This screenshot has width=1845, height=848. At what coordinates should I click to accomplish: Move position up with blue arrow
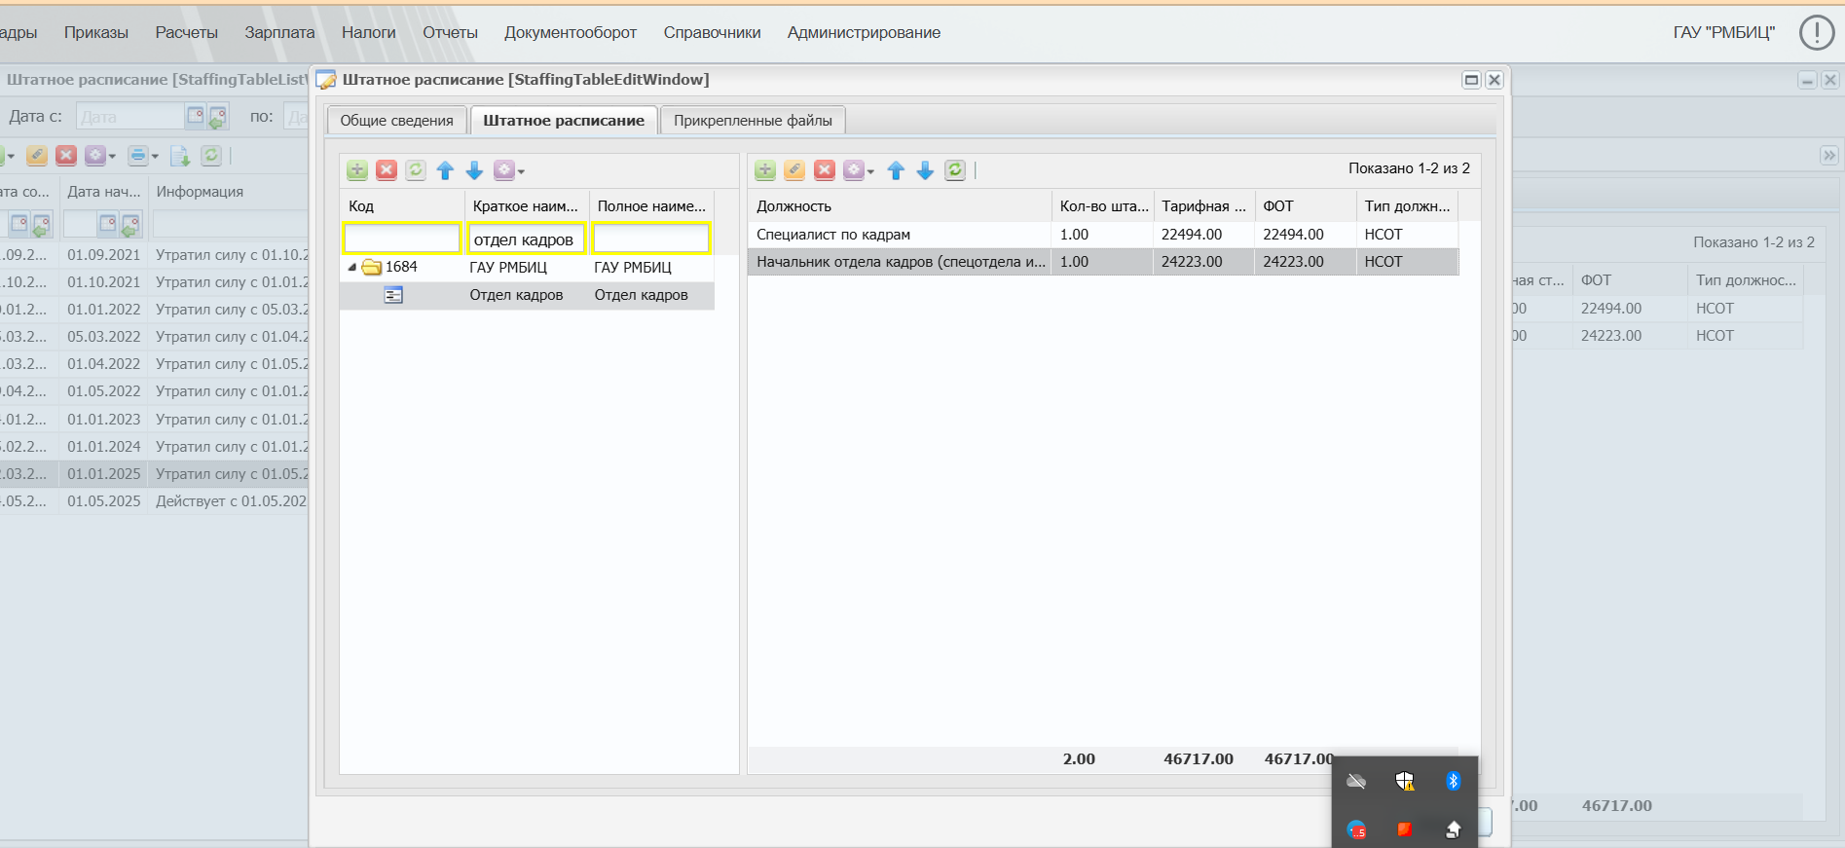(x=896, y=170)
